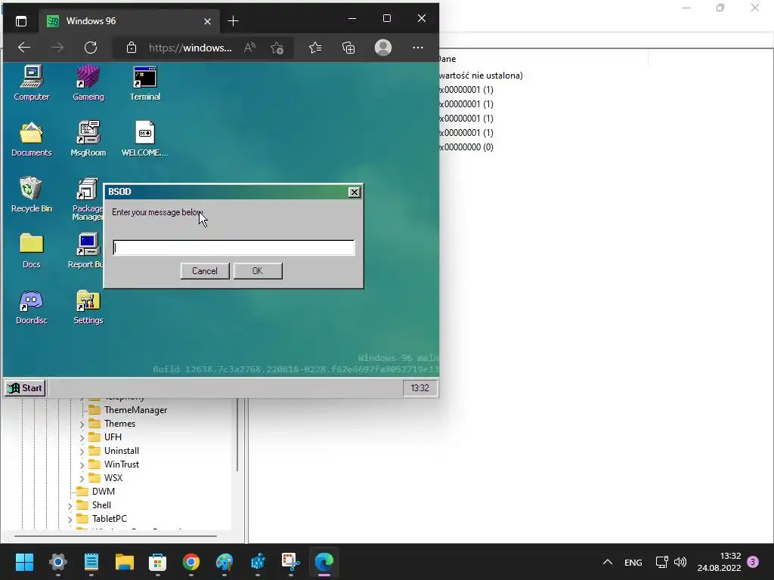Viewport: 774px width, 580px height.
Task: Expand the TabletPC registry key
Action: 70,519
